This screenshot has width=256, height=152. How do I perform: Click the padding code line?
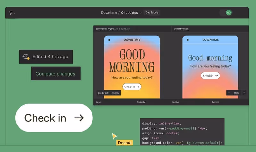coord(174,128)
